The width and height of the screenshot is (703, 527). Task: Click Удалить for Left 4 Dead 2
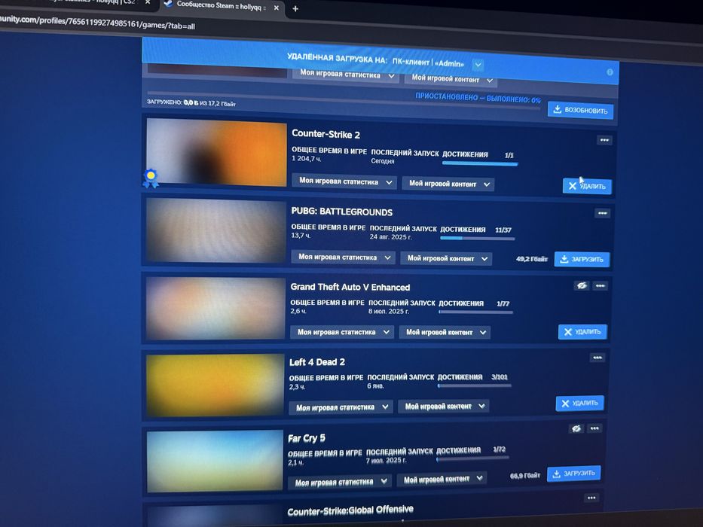579,404
